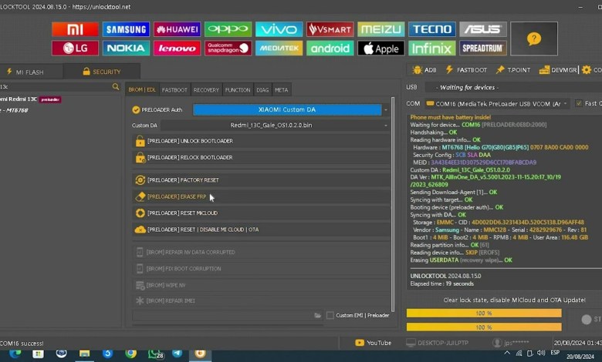This screenshot has width=602, height=362.
Task: Toggle the Fast Connect checkbox beside COM port
Action: click(x=579, y=103)
